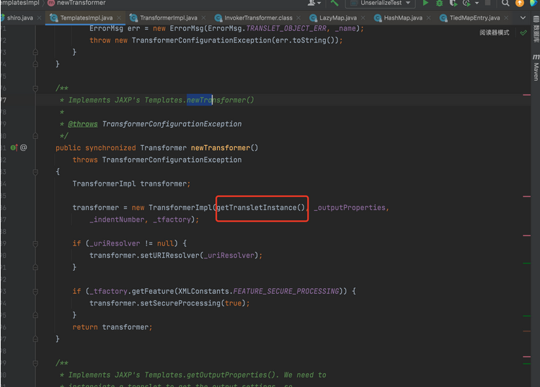This screenshot has width=540, height=387.
Task: Click the orange IDE update icon
Action: click(519, 3)
